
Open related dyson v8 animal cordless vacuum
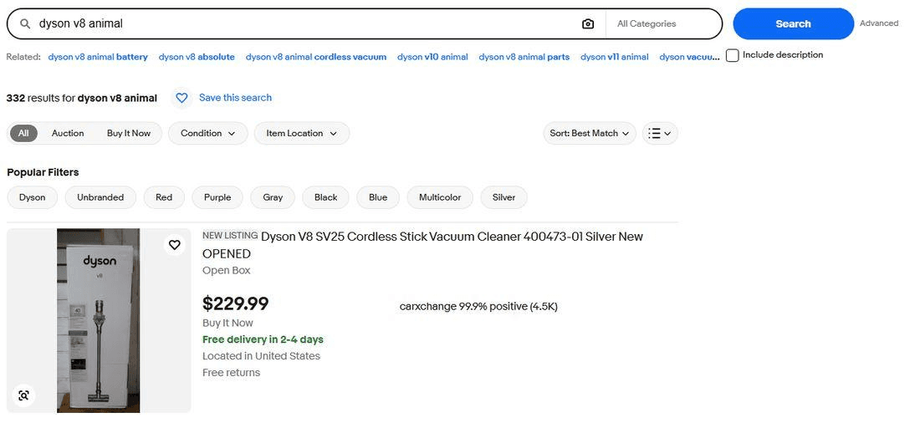[x=316, y=57]
